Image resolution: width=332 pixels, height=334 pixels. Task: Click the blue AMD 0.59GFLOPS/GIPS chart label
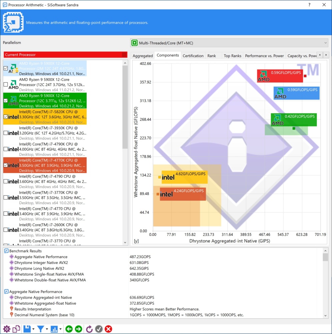pyautogui.click(x=296, y=93)
